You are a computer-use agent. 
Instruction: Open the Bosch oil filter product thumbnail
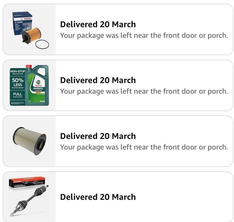tap(29, 30)
